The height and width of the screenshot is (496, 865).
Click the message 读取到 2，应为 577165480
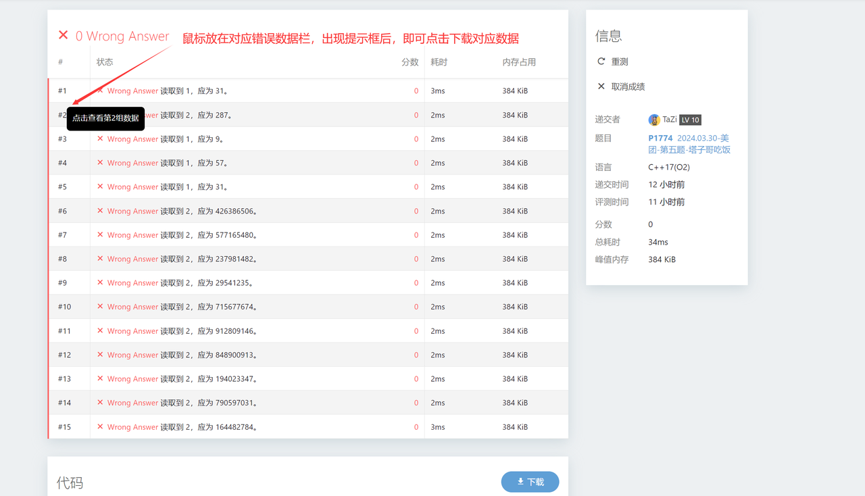[209, 234]
